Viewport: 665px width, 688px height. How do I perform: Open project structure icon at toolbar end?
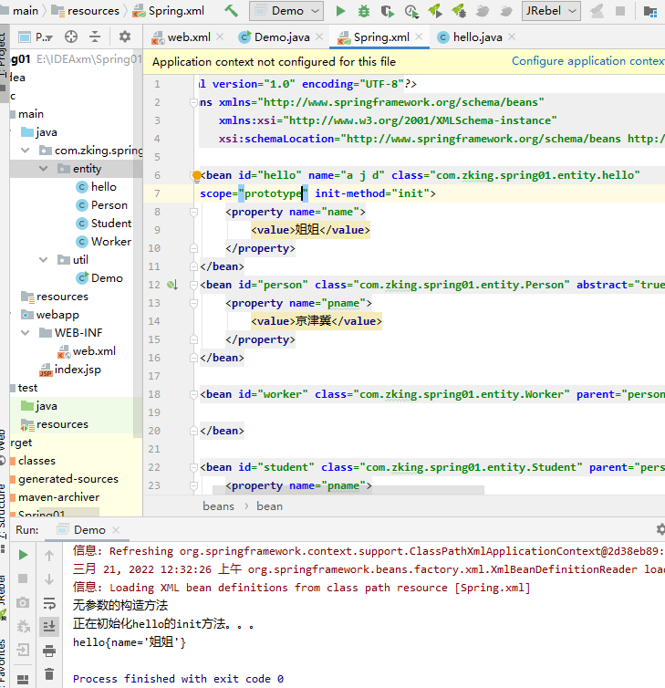(x=650, y=11)
